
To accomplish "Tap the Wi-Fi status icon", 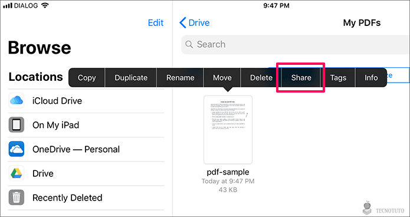I will click(45, 5).
